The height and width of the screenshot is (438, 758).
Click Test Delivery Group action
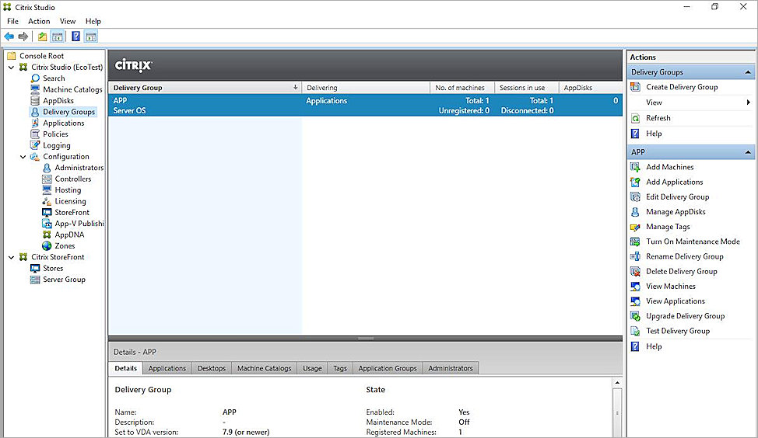tap(677, 331)
